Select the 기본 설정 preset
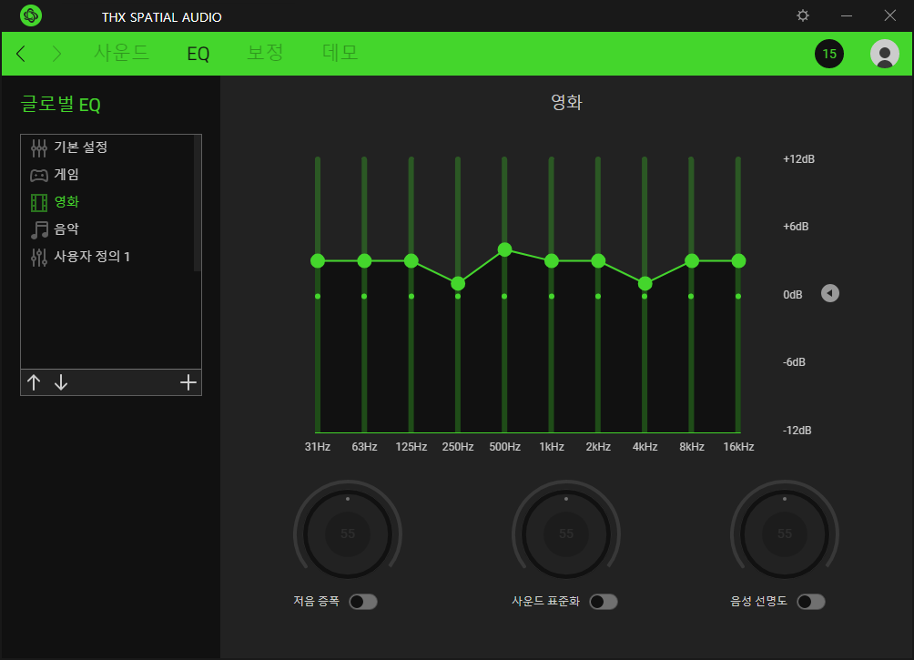The image size is (914, 660). (107, 147)
